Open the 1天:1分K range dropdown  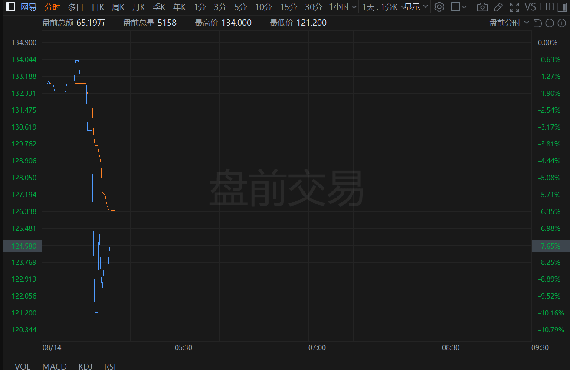383,7
